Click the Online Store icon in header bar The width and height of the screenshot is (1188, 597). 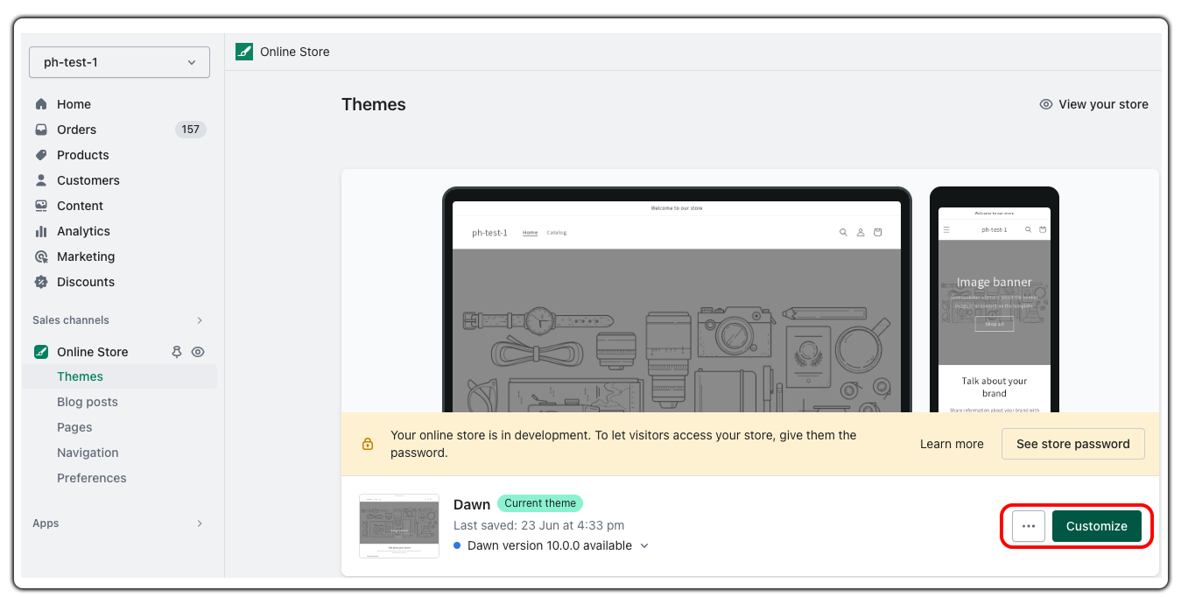click(244, 52)
